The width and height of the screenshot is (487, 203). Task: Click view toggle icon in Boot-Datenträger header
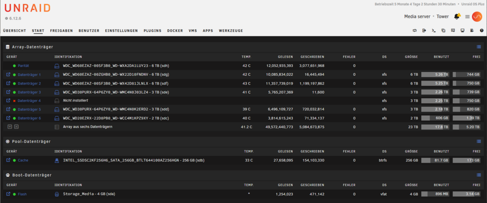[x=479, y=175]
